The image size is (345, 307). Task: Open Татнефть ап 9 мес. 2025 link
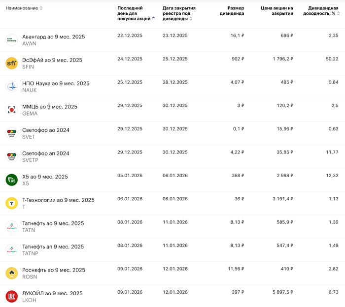[53, 246]
